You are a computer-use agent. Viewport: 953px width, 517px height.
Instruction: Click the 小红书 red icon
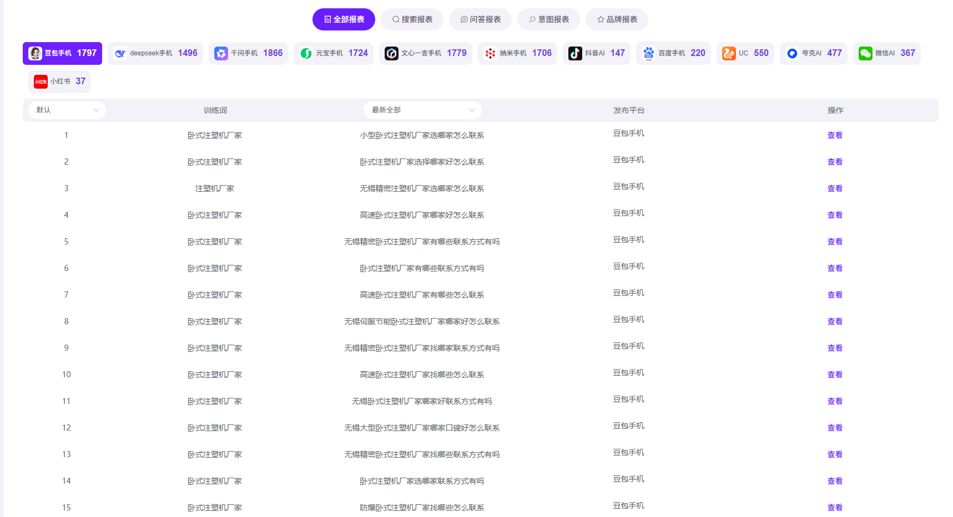tap(41, 81)
